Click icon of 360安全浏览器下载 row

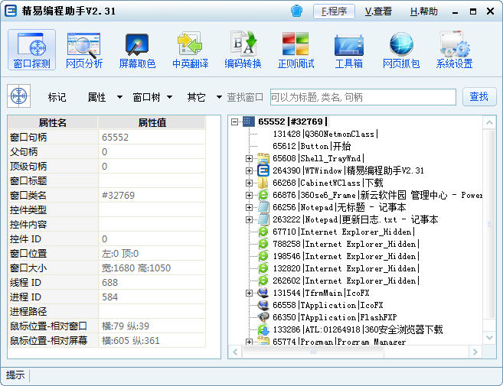263,329
